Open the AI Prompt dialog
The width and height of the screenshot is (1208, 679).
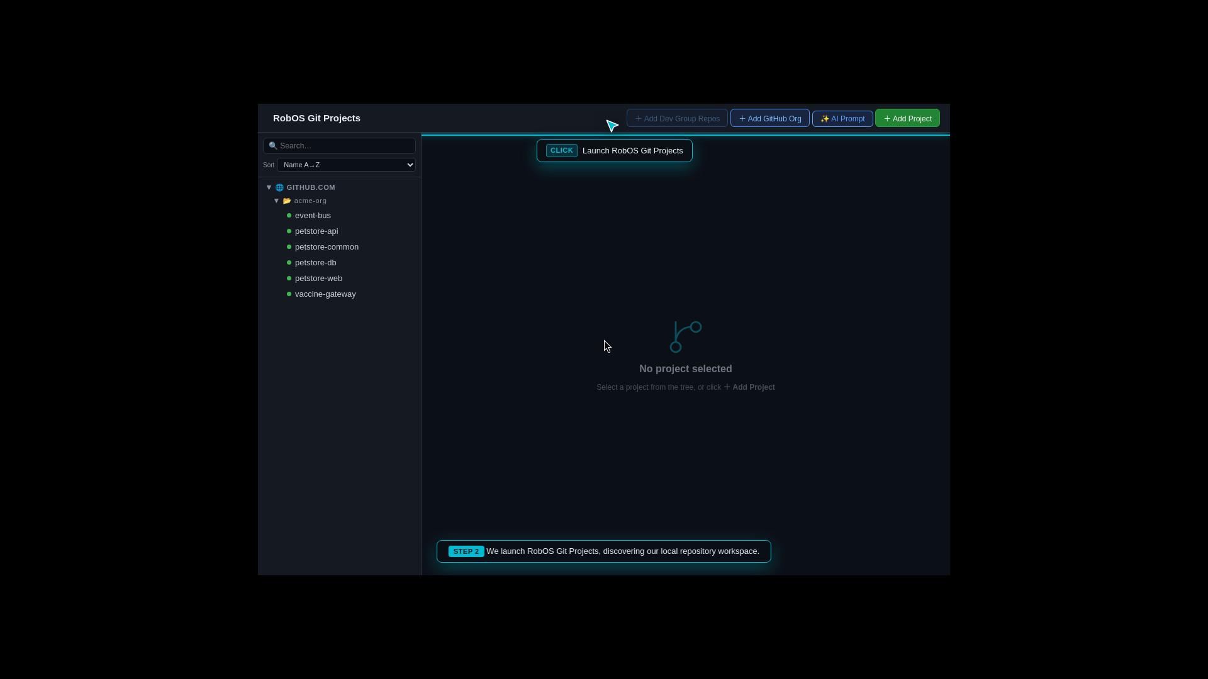[x=842, y=119]
